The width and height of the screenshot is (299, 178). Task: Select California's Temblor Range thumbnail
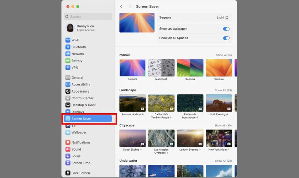click(161, 103)
